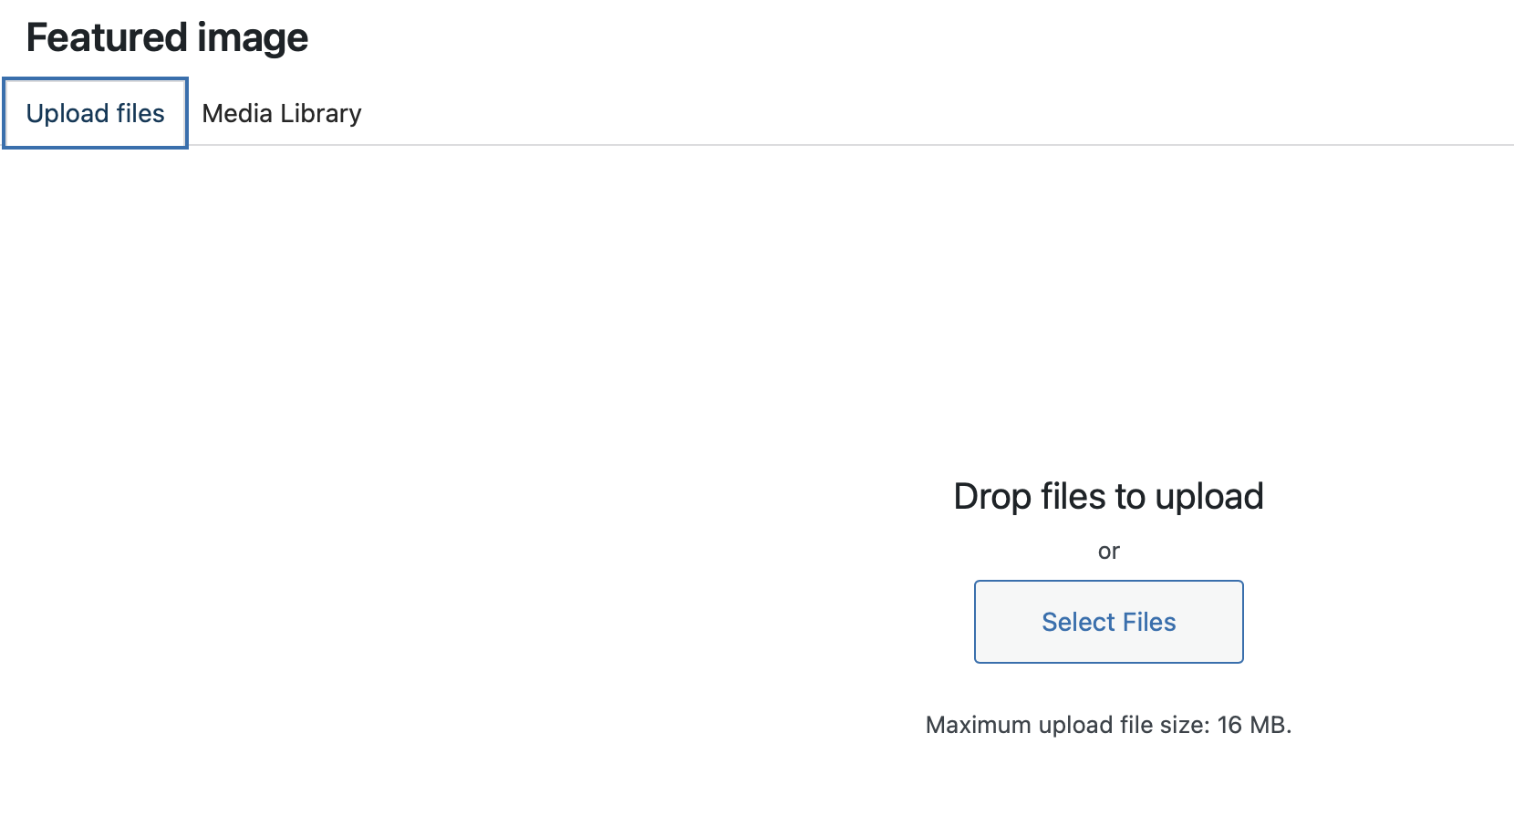Image resolution: width=1514 pixels, height=826 pixels.
Task: Click the Drop files to upload text
Action: 1108,497
